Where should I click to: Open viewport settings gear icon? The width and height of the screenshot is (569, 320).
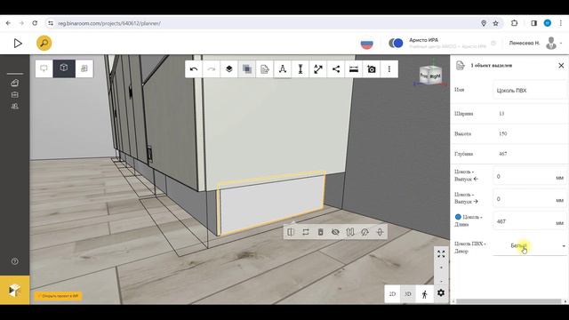pyautogui.click(x=441, y=292)
